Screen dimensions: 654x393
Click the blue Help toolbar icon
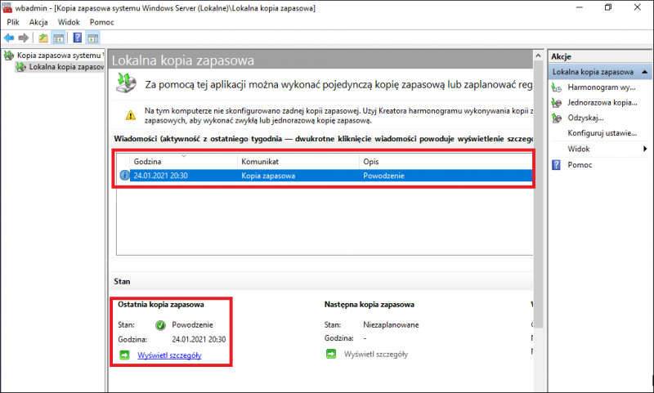pos(77,38)
